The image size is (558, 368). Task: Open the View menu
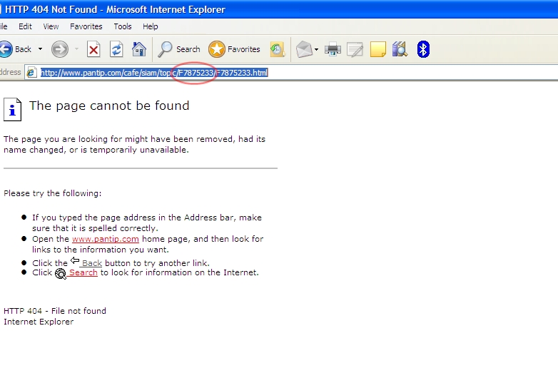(x=51, y=26)
